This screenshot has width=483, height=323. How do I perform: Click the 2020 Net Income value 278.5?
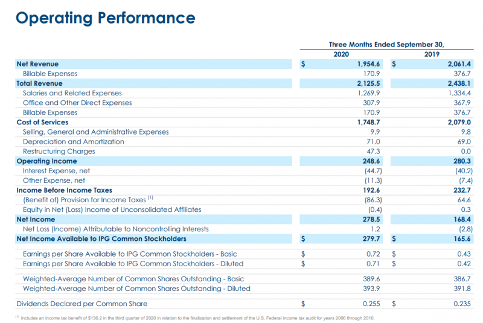[372, 220]
